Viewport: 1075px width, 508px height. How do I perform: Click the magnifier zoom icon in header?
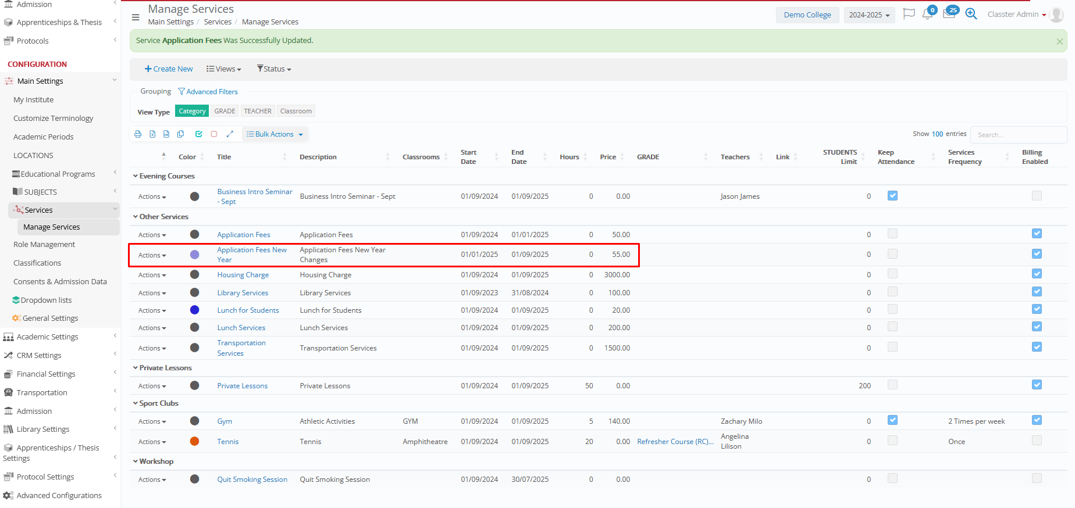click(x=971, y=14)
